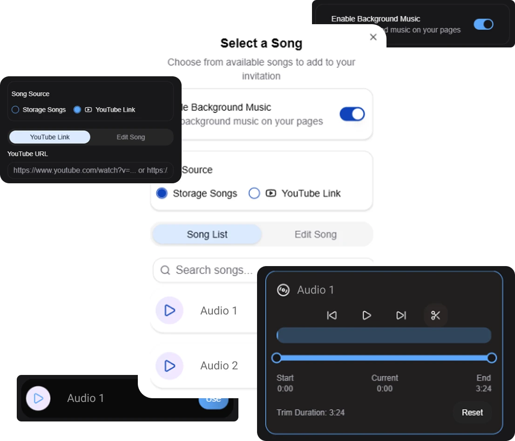This screenshot has height=441, width=515.
Task: Choose YouTube Link radio in white dialog
Action: 254,194
